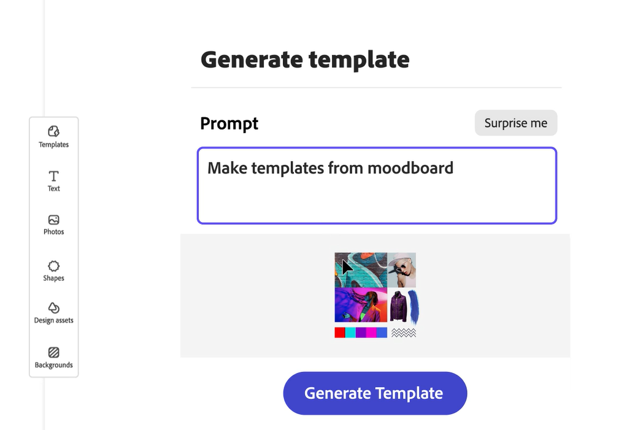Image resolution: width=643 pixels, height=430 pixels.
Task: Open the Backgrounds panel in the sidebar
Action: coord(53,357)
